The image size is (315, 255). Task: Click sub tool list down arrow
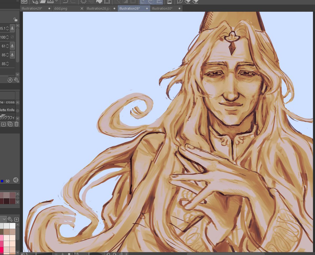(x=17, y=118)
